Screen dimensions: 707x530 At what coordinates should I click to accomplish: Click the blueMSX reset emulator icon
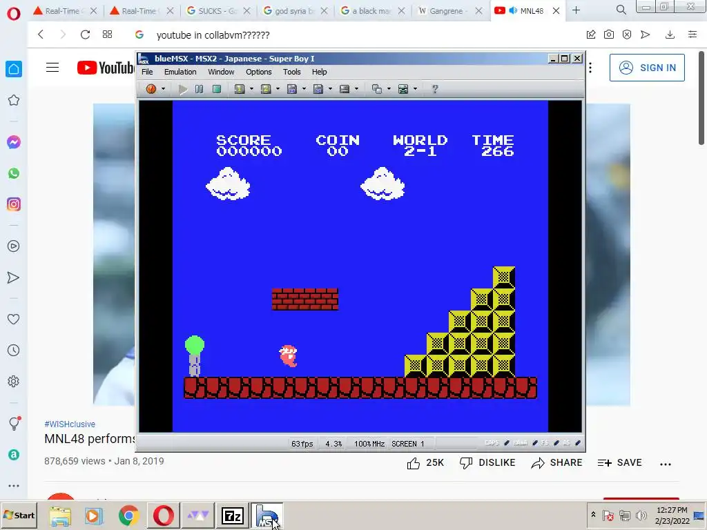coord(151,89)
